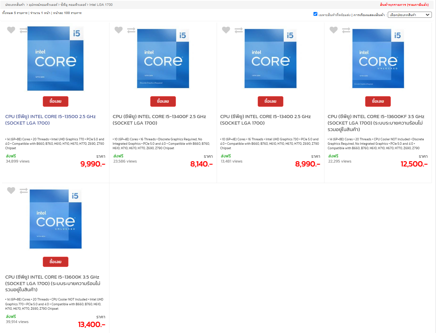Click the 12,500.- price
Viewport: 436px width, 333px height.
coord(414,164)
